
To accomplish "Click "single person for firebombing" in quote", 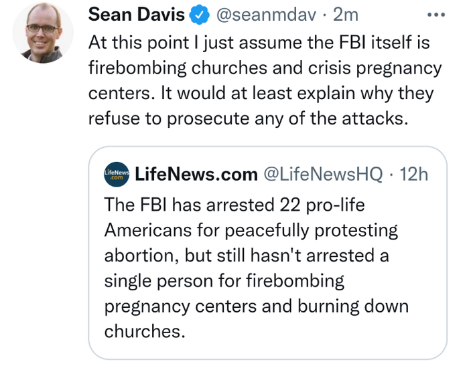I will pos(224,281).
